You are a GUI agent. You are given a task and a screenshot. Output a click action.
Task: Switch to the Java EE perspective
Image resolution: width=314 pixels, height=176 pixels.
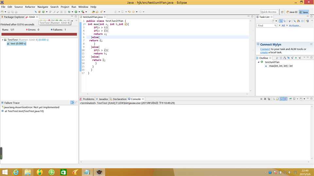292,12
